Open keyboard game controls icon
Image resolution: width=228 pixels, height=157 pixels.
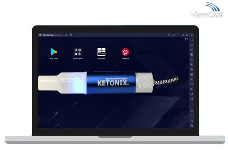192,60
